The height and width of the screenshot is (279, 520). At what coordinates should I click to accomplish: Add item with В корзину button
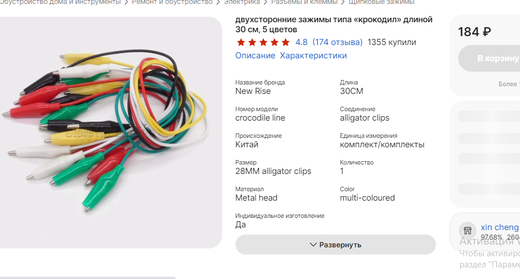pos(489,58)
